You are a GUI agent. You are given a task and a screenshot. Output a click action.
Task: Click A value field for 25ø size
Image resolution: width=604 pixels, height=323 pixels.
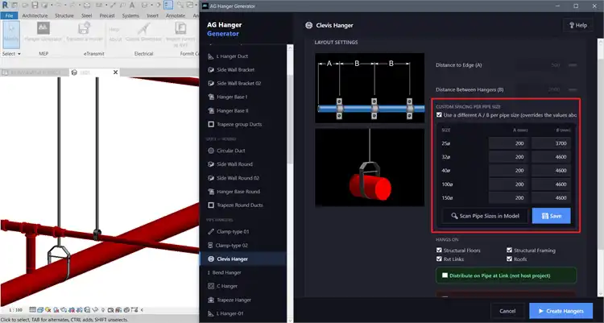pyautogui.click(x=509, y=143)
